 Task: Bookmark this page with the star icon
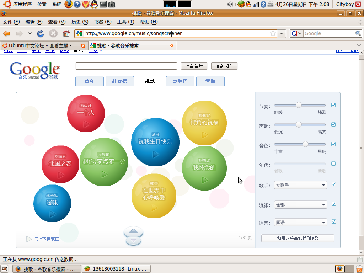(x=273, y=33)
